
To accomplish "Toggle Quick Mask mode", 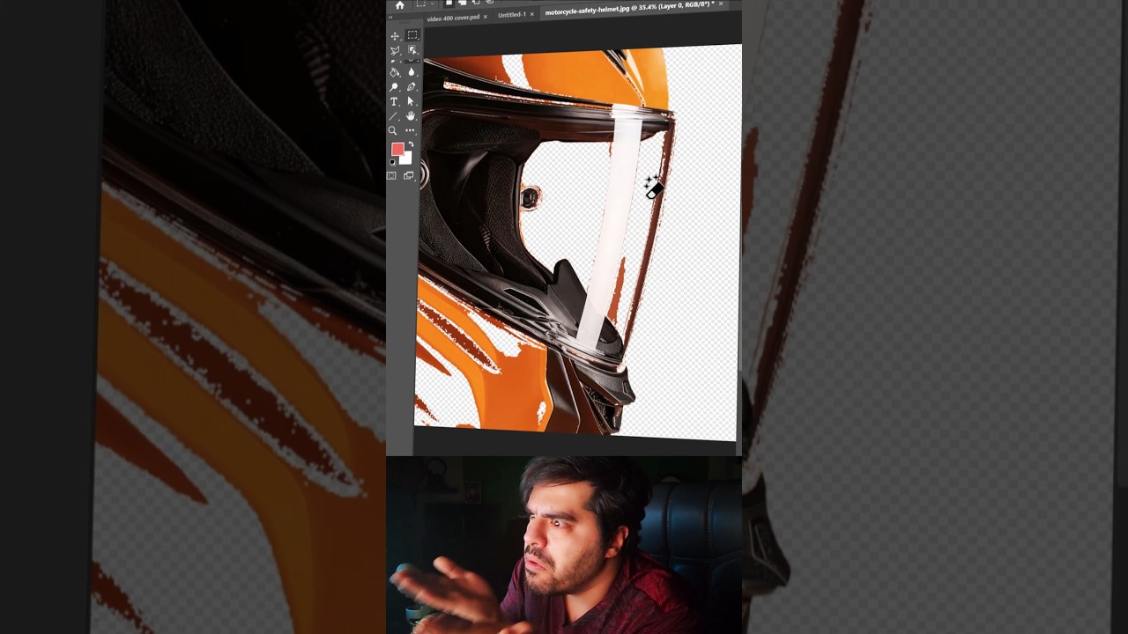I will click(391, 176).
